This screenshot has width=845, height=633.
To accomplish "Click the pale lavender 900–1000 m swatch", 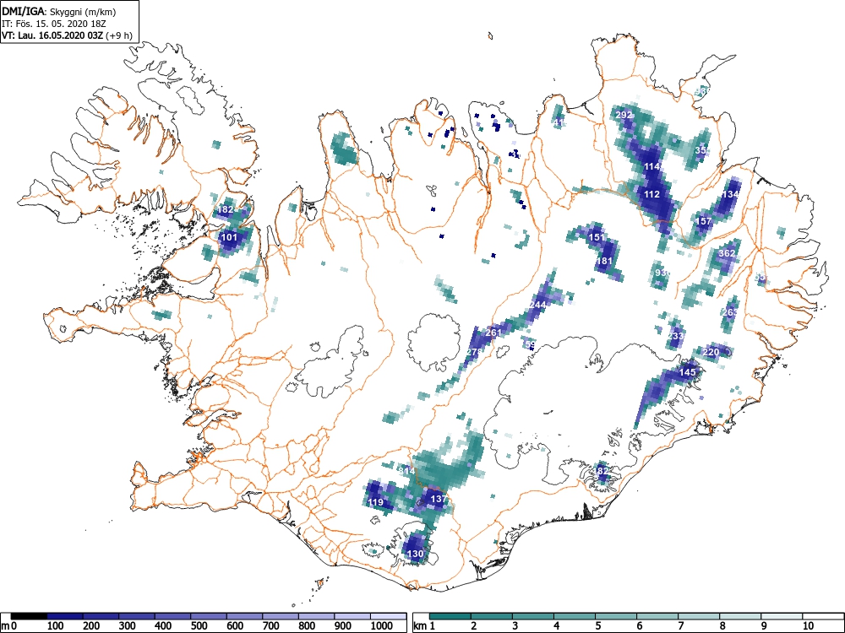I will pos(352,616).
